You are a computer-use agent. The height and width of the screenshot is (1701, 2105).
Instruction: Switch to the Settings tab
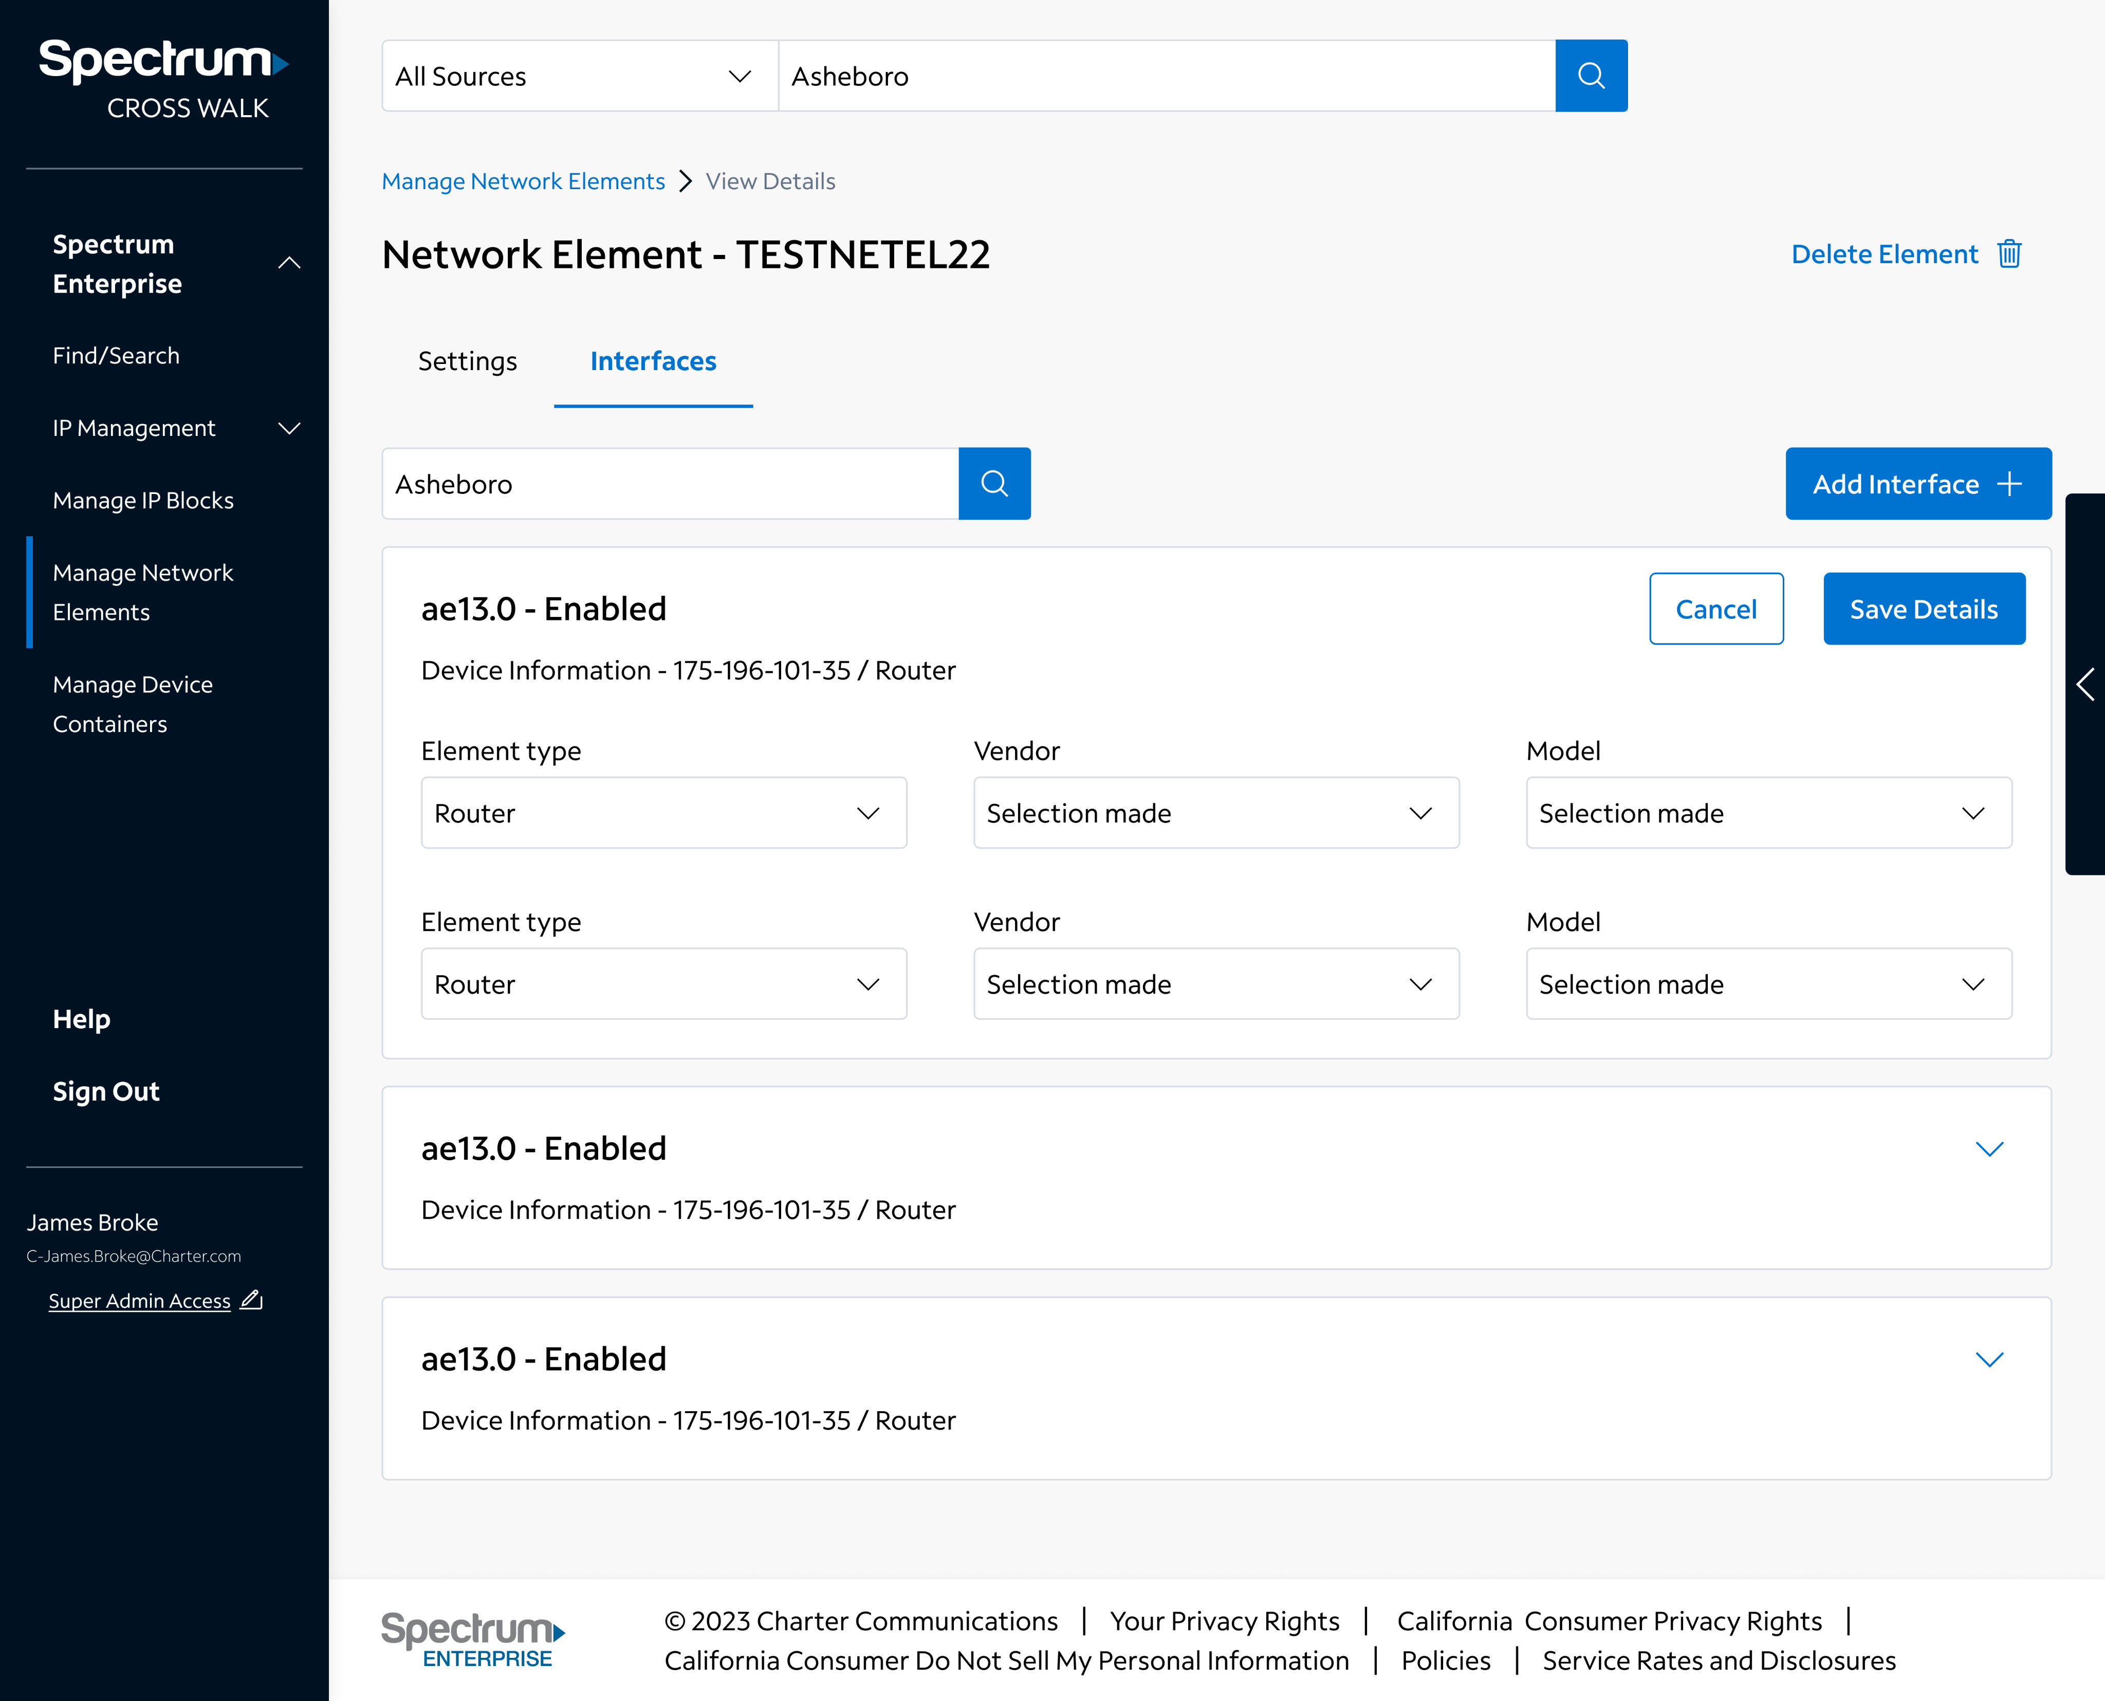[x=467, y=361]
